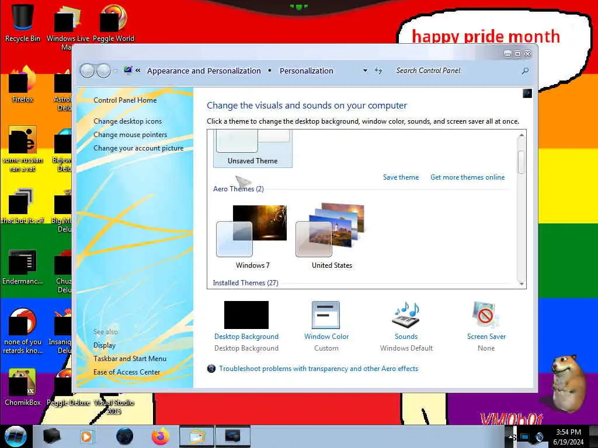
Task: Click the Installed Themes (27) group header
Action: 246,283
